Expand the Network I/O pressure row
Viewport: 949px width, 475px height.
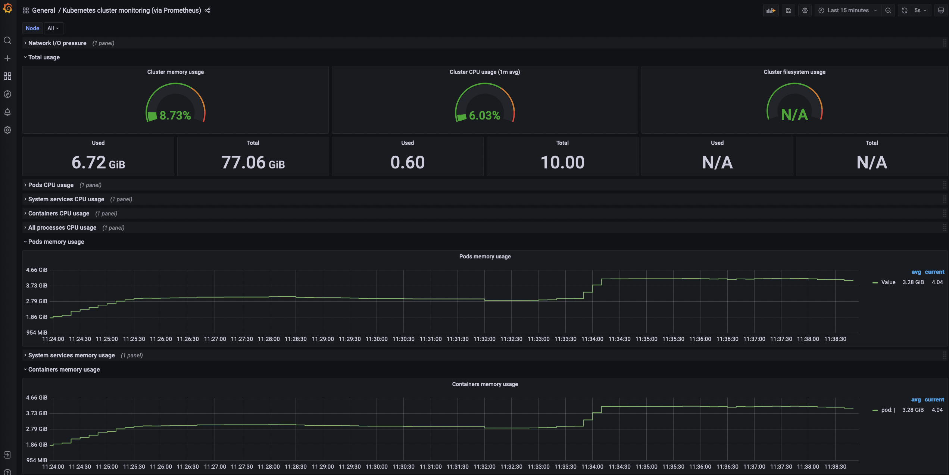coord(57,43)
